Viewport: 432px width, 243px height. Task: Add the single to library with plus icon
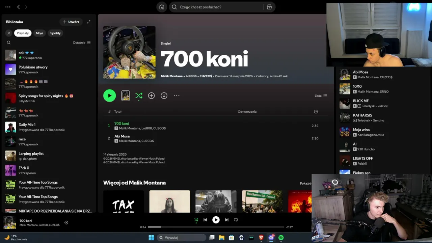coord(152,96)
